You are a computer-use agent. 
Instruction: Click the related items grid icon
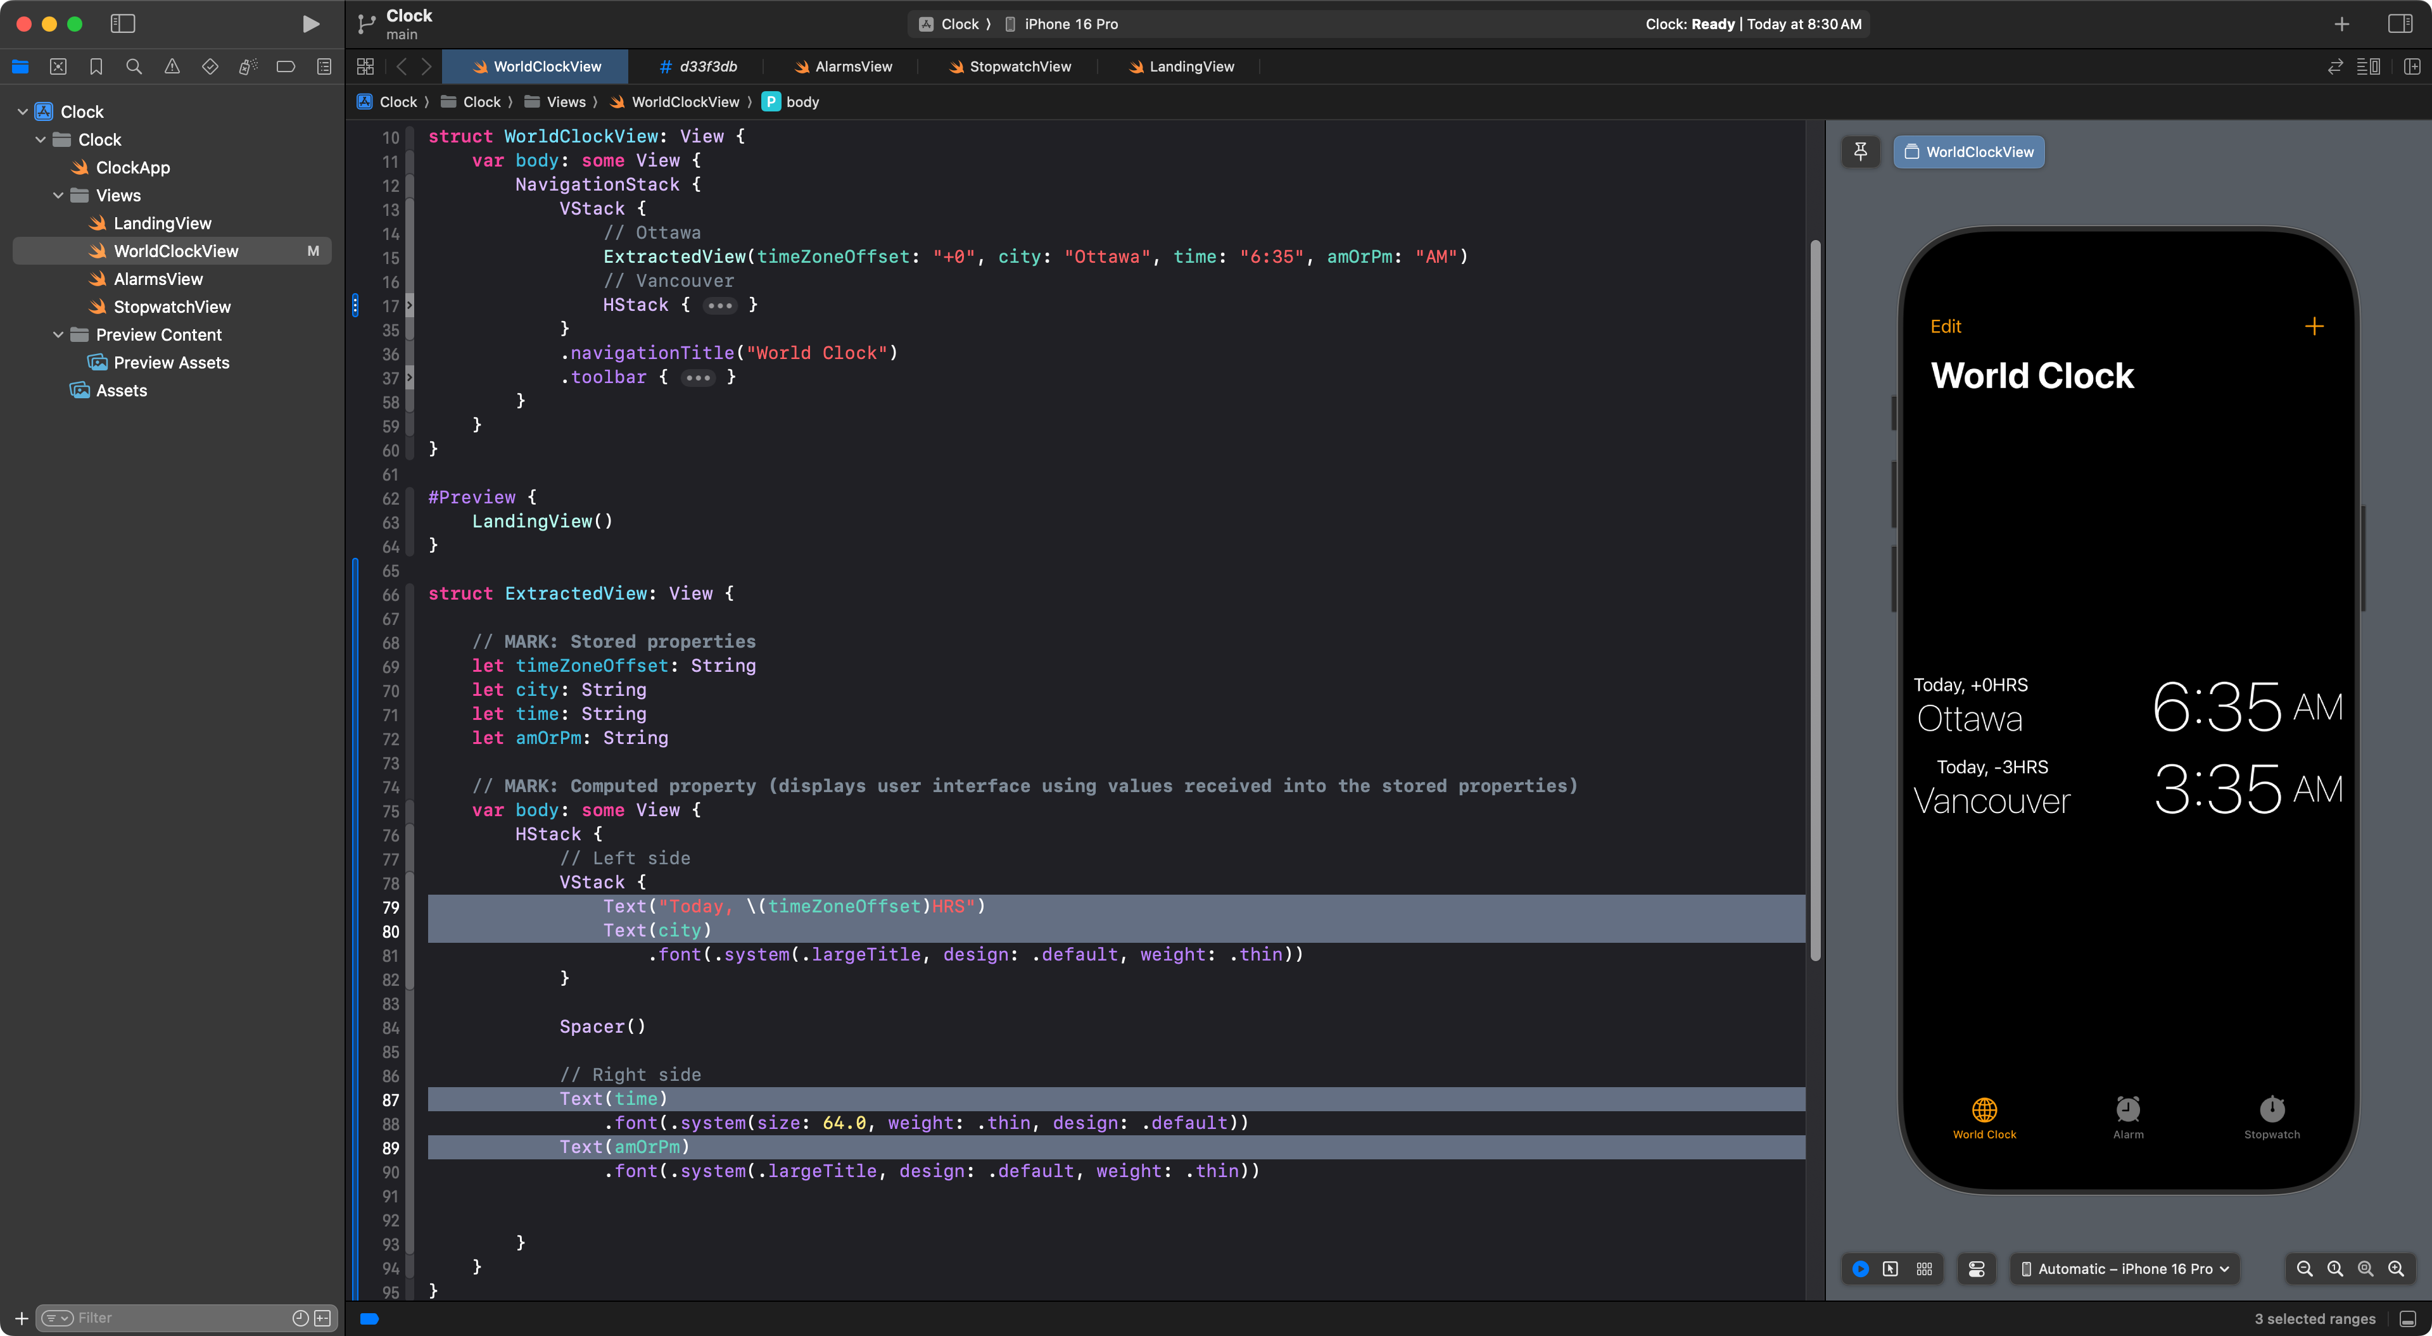[365, 66]
